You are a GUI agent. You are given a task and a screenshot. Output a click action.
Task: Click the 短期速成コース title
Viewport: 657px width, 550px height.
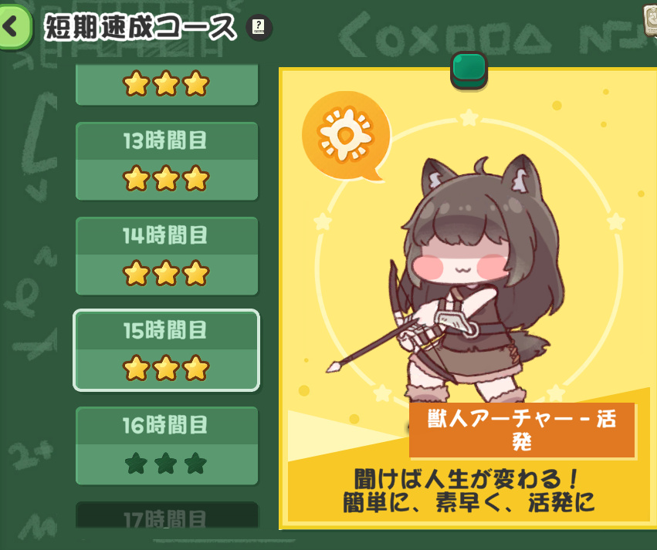141,28
